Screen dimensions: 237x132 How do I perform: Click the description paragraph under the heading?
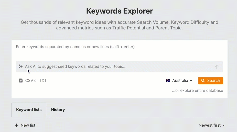click(120, 25)
